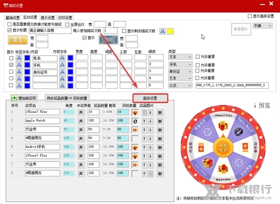The image size is (280, 204).
Task: Click the formula field 888_1775_1...
Action: (x=232, y=85)
